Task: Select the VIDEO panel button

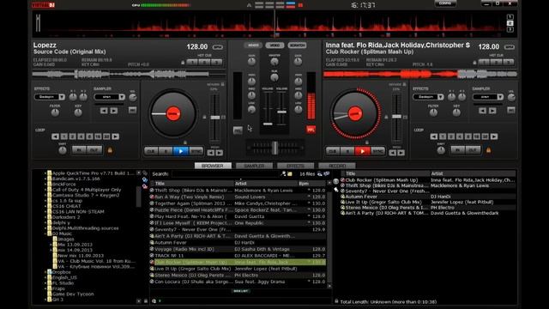Action: point(274,45)
